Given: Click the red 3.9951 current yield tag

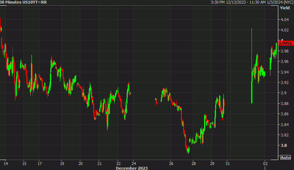Looking at the screenshot, I should click(x=286, y=43).
